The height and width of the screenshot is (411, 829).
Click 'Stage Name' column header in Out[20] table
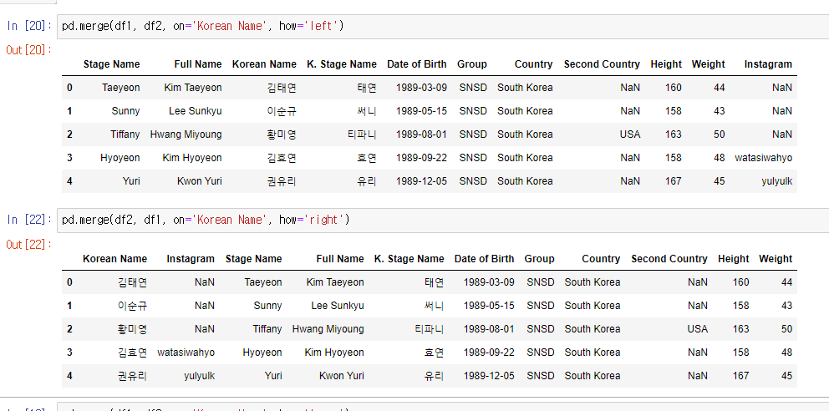111,64
